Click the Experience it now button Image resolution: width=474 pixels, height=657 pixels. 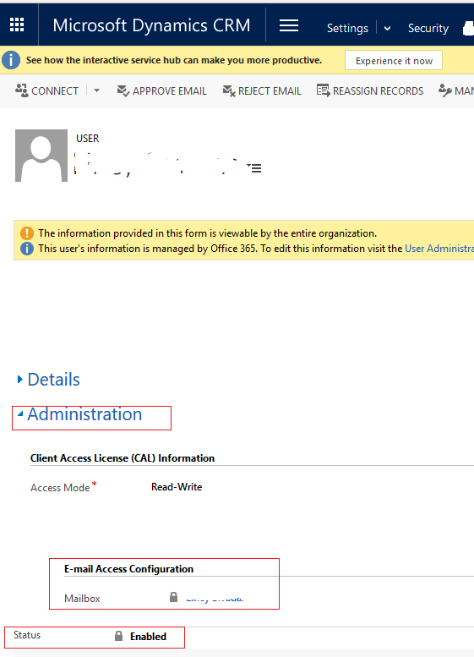click(x=394, y=61)
